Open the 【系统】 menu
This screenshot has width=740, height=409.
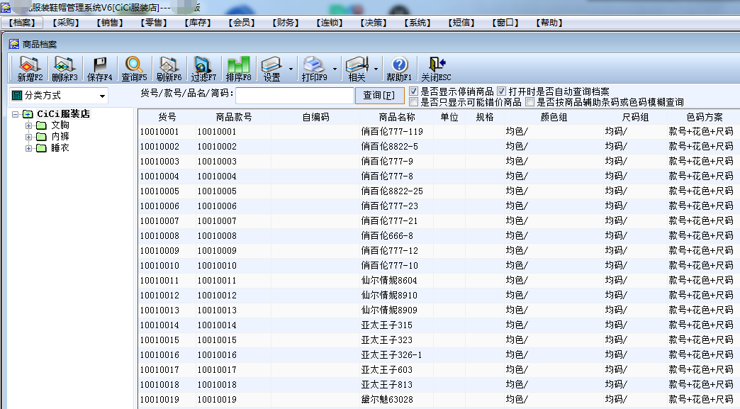417,23
